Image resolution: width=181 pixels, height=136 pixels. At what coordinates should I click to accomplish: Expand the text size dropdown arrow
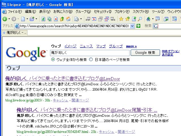point(153,19)
